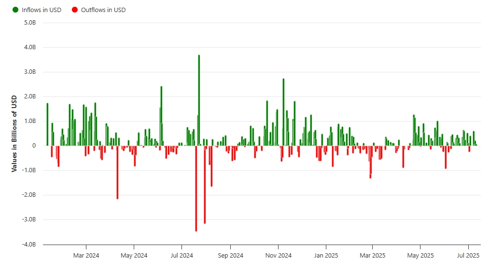Viewport: 489px width, 260px height.
Task: Click the 'Sep 2024' x-axis label
Action: pos(230,255)
